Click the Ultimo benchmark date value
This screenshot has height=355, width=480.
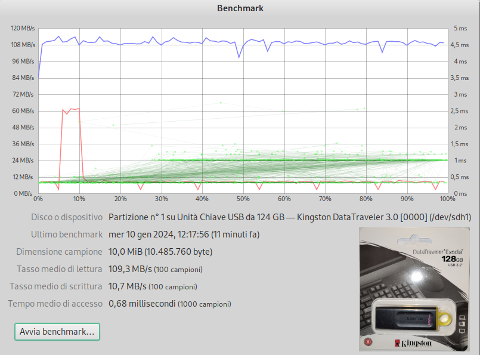[184, 234]
